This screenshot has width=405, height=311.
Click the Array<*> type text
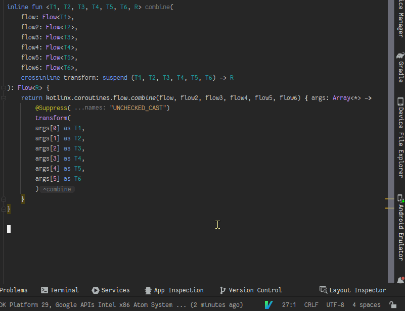347,98
